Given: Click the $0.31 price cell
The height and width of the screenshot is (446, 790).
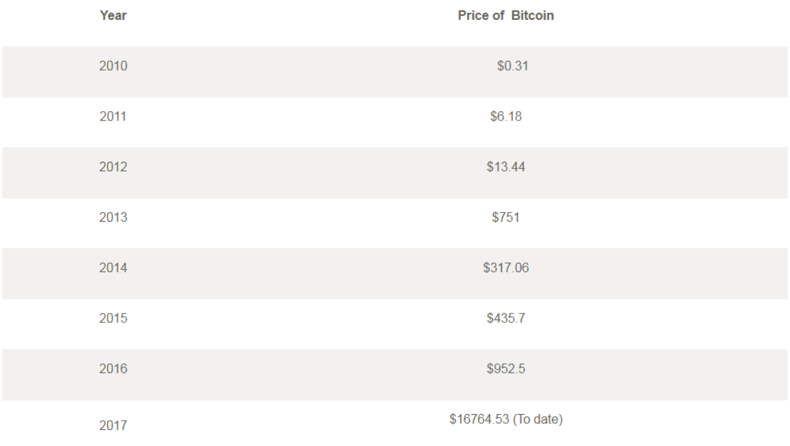Looking at the screenshot, I should (513, 67).
